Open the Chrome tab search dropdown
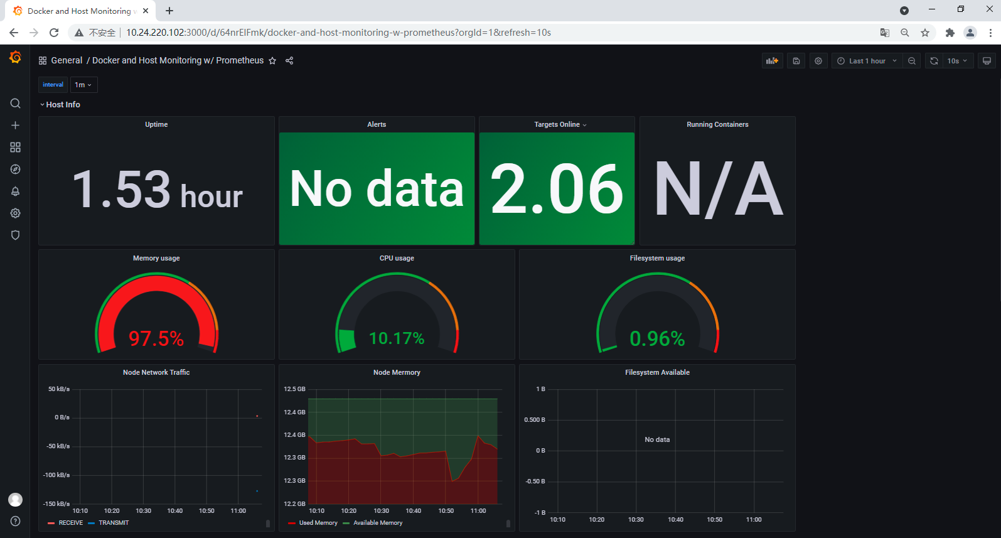This screenshot has width=1001, height=538. click(904, 11)
